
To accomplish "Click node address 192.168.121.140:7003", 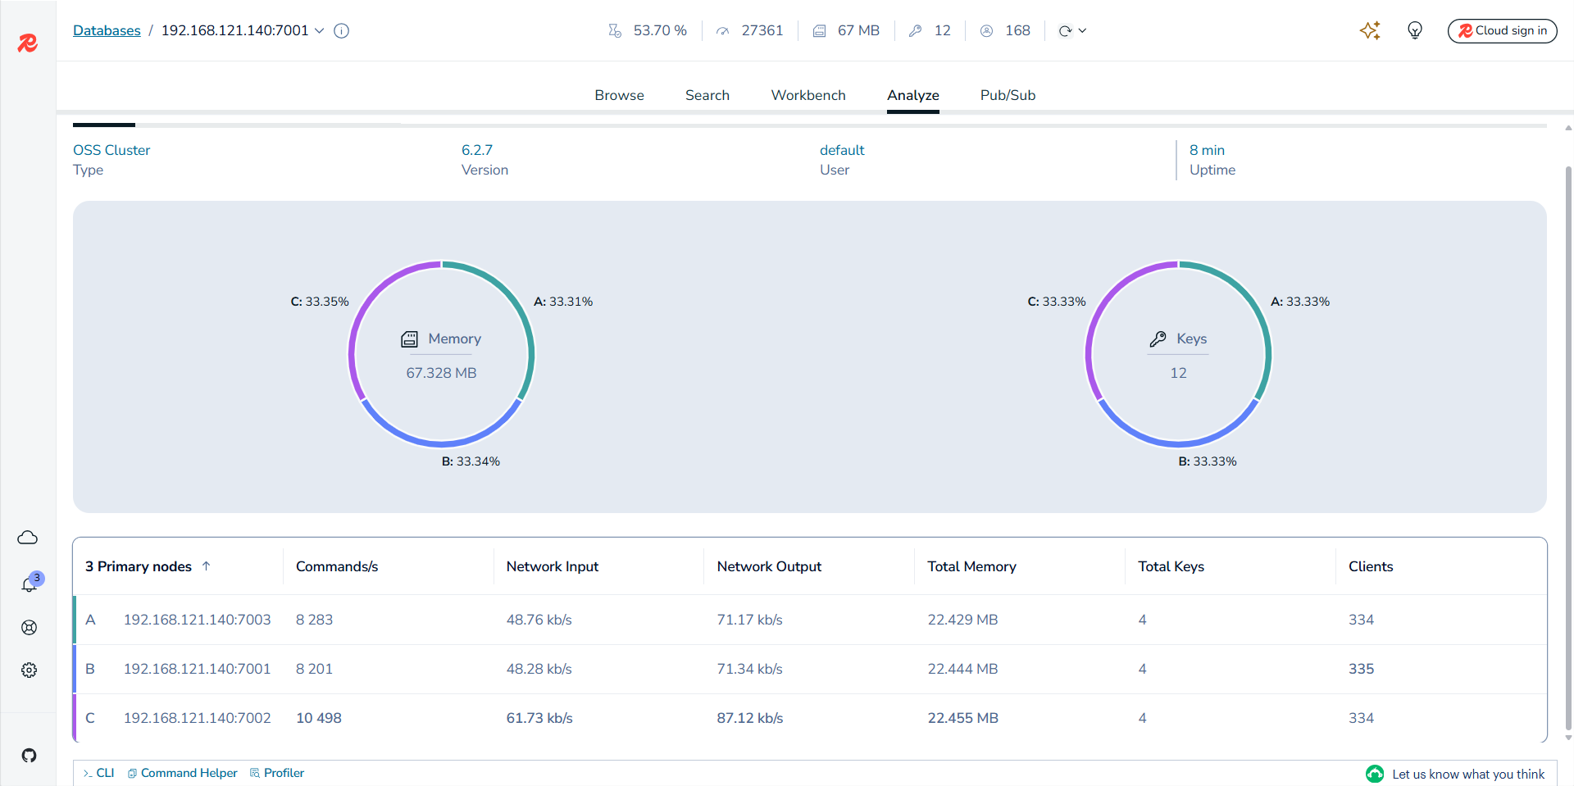I will tap(197, 620).
